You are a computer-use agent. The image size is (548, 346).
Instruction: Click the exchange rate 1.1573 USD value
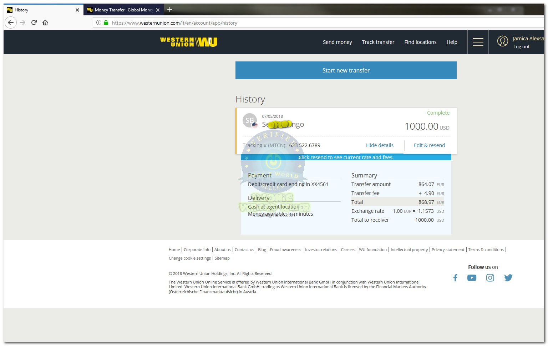pos(431,211)
